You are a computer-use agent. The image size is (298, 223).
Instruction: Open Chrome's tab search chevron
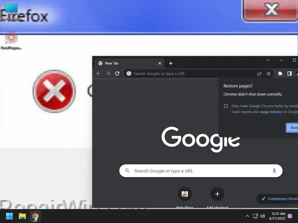pyautogui.click(x=268, y=60)
